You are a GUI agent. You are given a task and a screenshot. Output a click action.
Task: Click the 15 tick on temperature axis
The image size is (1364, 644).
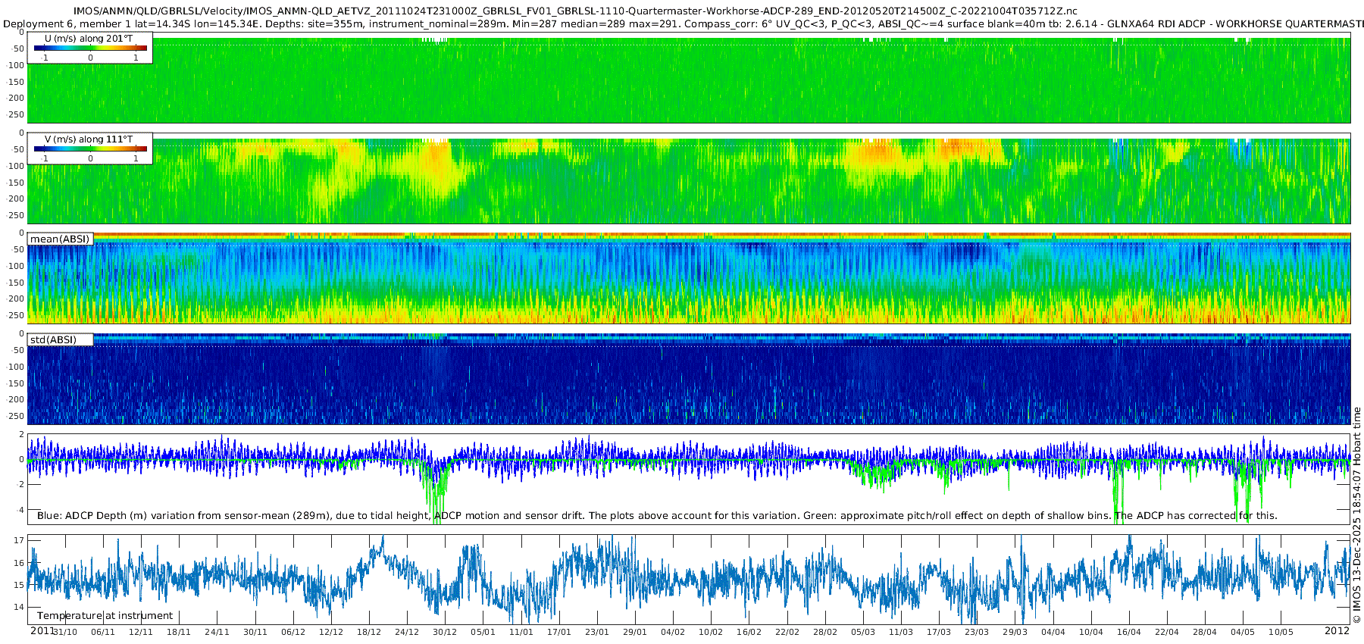19,585
